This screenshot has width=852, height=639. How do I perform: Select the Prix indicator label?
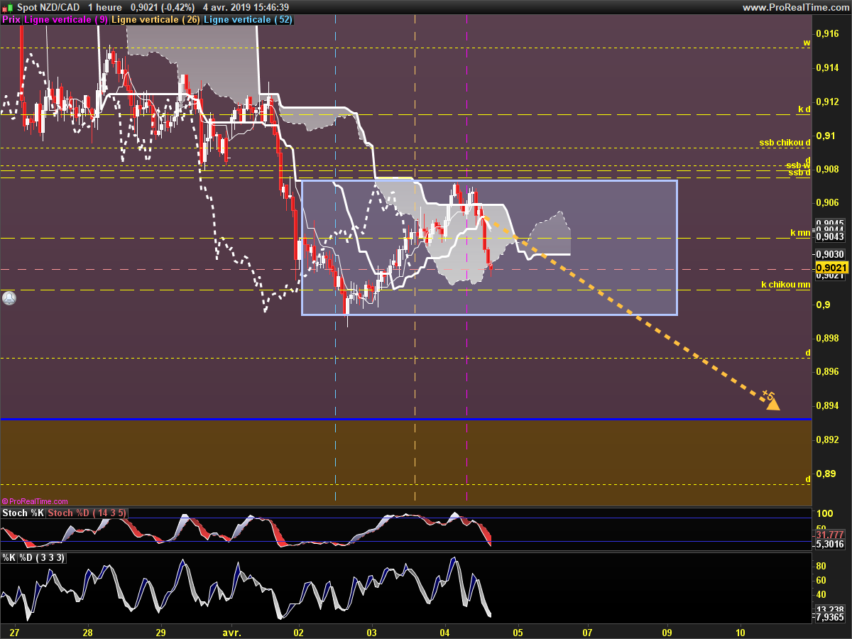[x=11, y=20]
